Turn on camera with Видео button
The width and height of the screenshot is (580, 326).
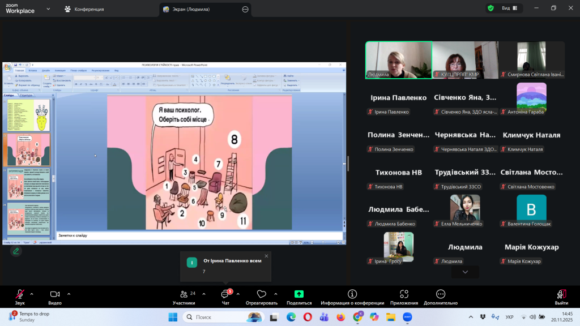(x=55, y=294)
